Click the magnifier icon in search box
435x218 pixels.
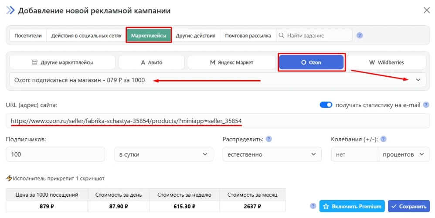282,36
